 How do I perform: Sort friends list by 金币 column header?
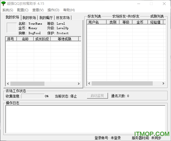point(139,22)
